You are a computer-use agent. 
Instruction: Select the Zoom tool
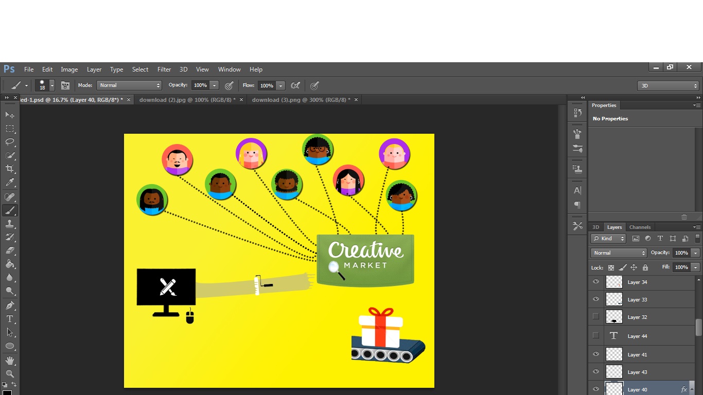(10, 374)
